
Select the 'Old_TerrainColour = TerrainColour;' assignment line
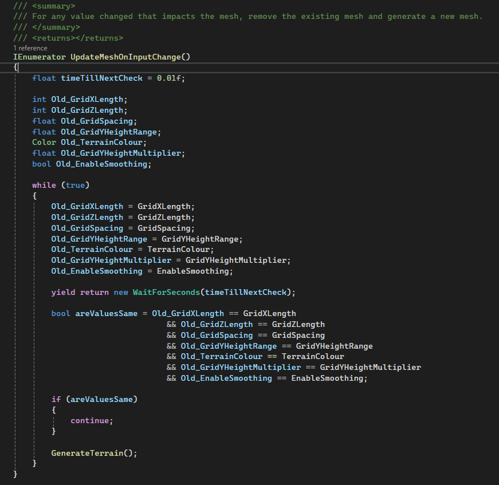[x=132, y=249]
